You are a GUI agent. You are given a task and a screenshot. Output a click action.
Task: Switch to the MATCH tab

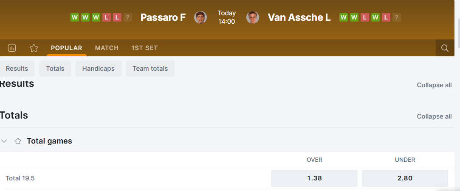click(107, 48)
